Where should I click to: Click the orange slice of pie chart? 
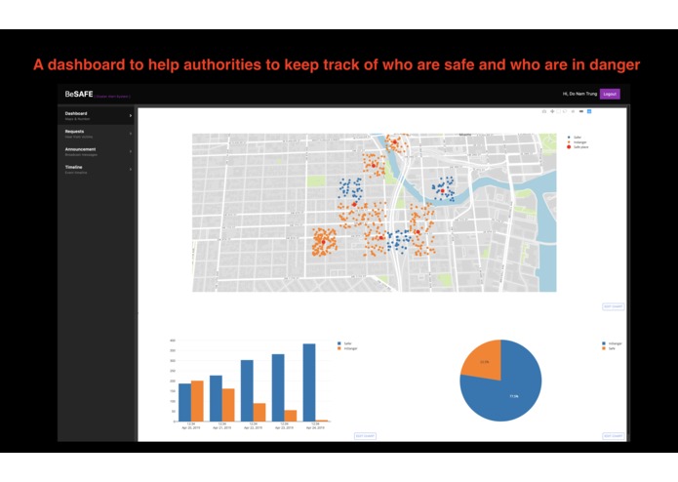click(484, 361)
